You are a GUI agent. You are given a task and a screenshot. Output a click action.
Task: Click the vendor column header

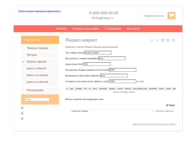[161, 89]
